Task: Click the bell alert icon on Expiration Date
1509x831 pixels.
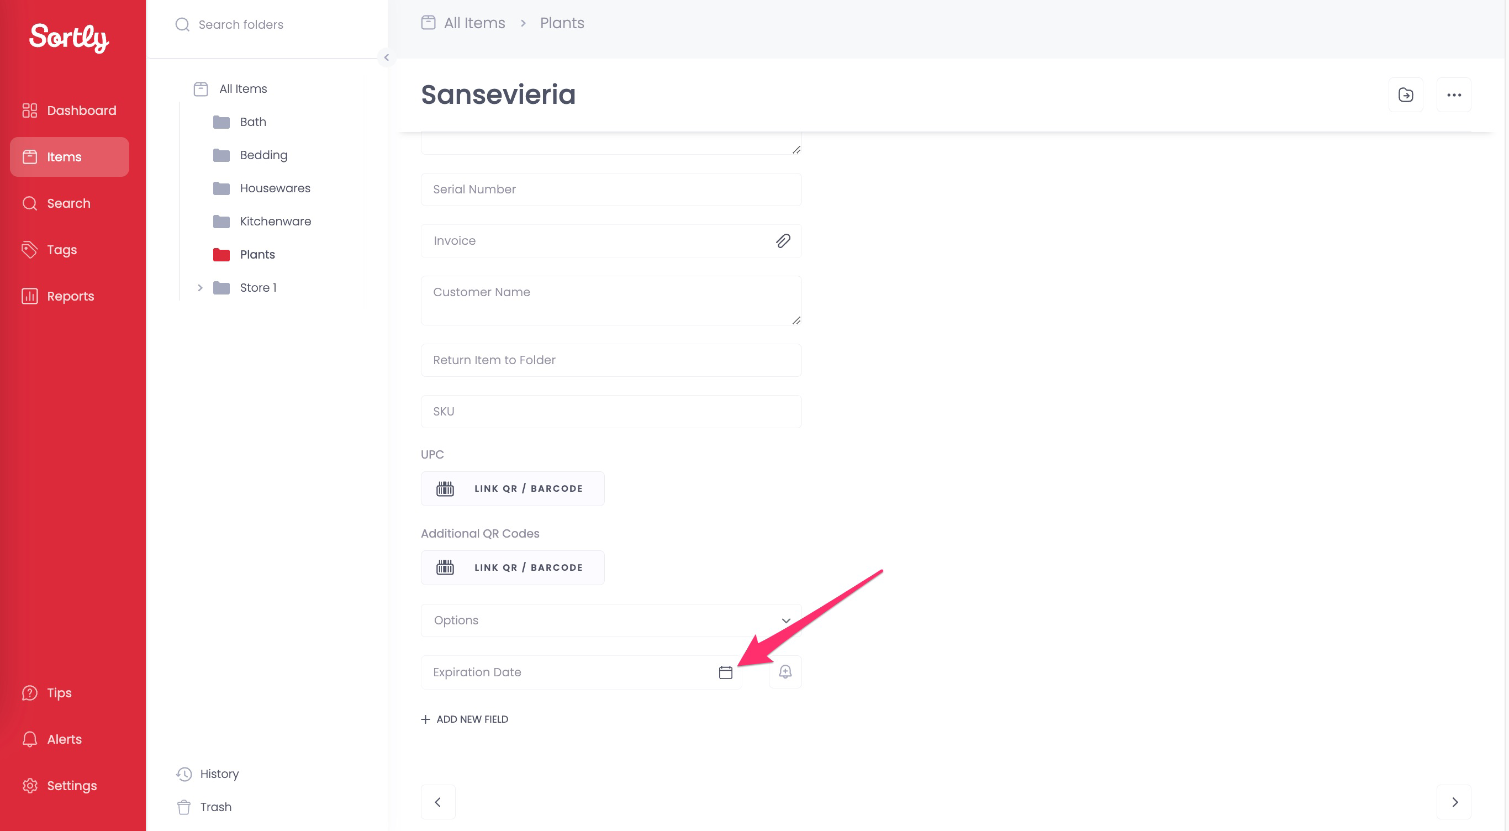Action: [x=785, y=671]
